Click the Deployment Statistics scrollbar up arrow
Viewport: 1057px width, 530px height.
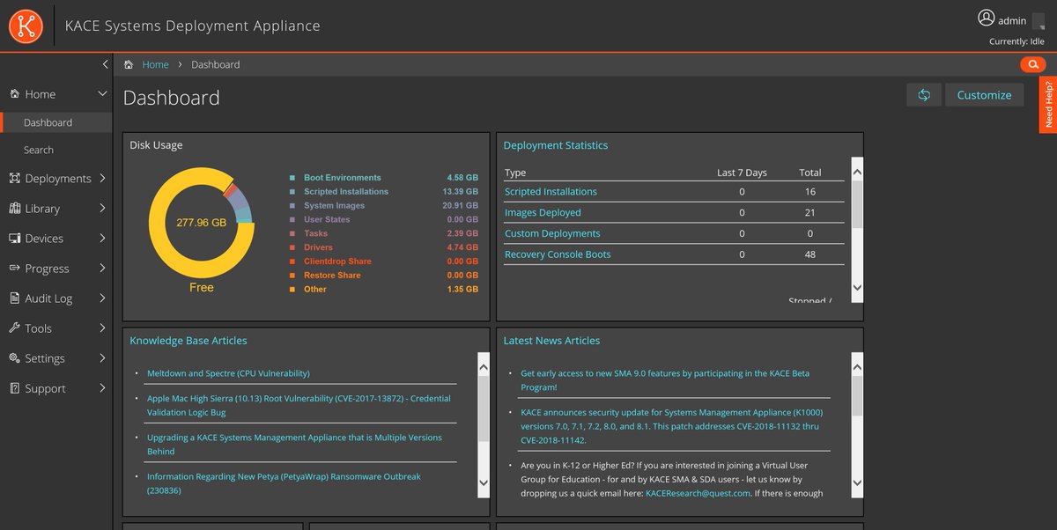point(858,170)
